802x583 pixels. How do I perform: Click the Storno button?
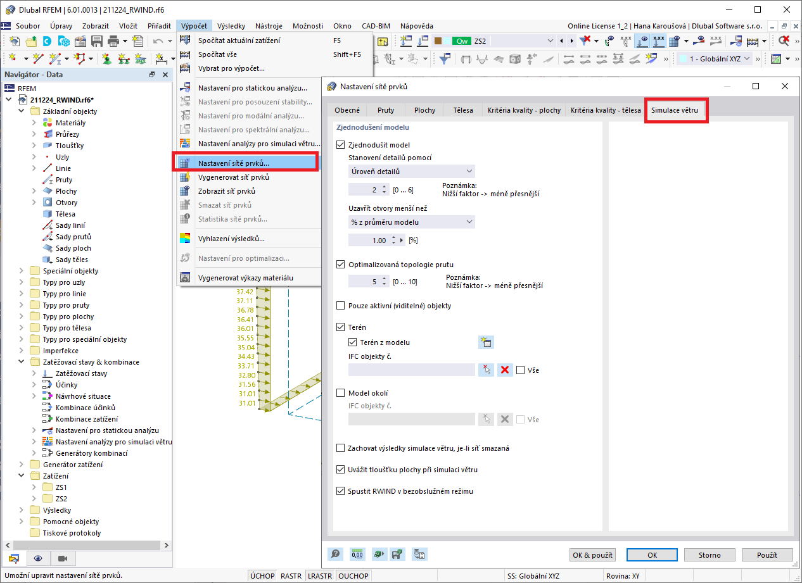click(709, 555)
